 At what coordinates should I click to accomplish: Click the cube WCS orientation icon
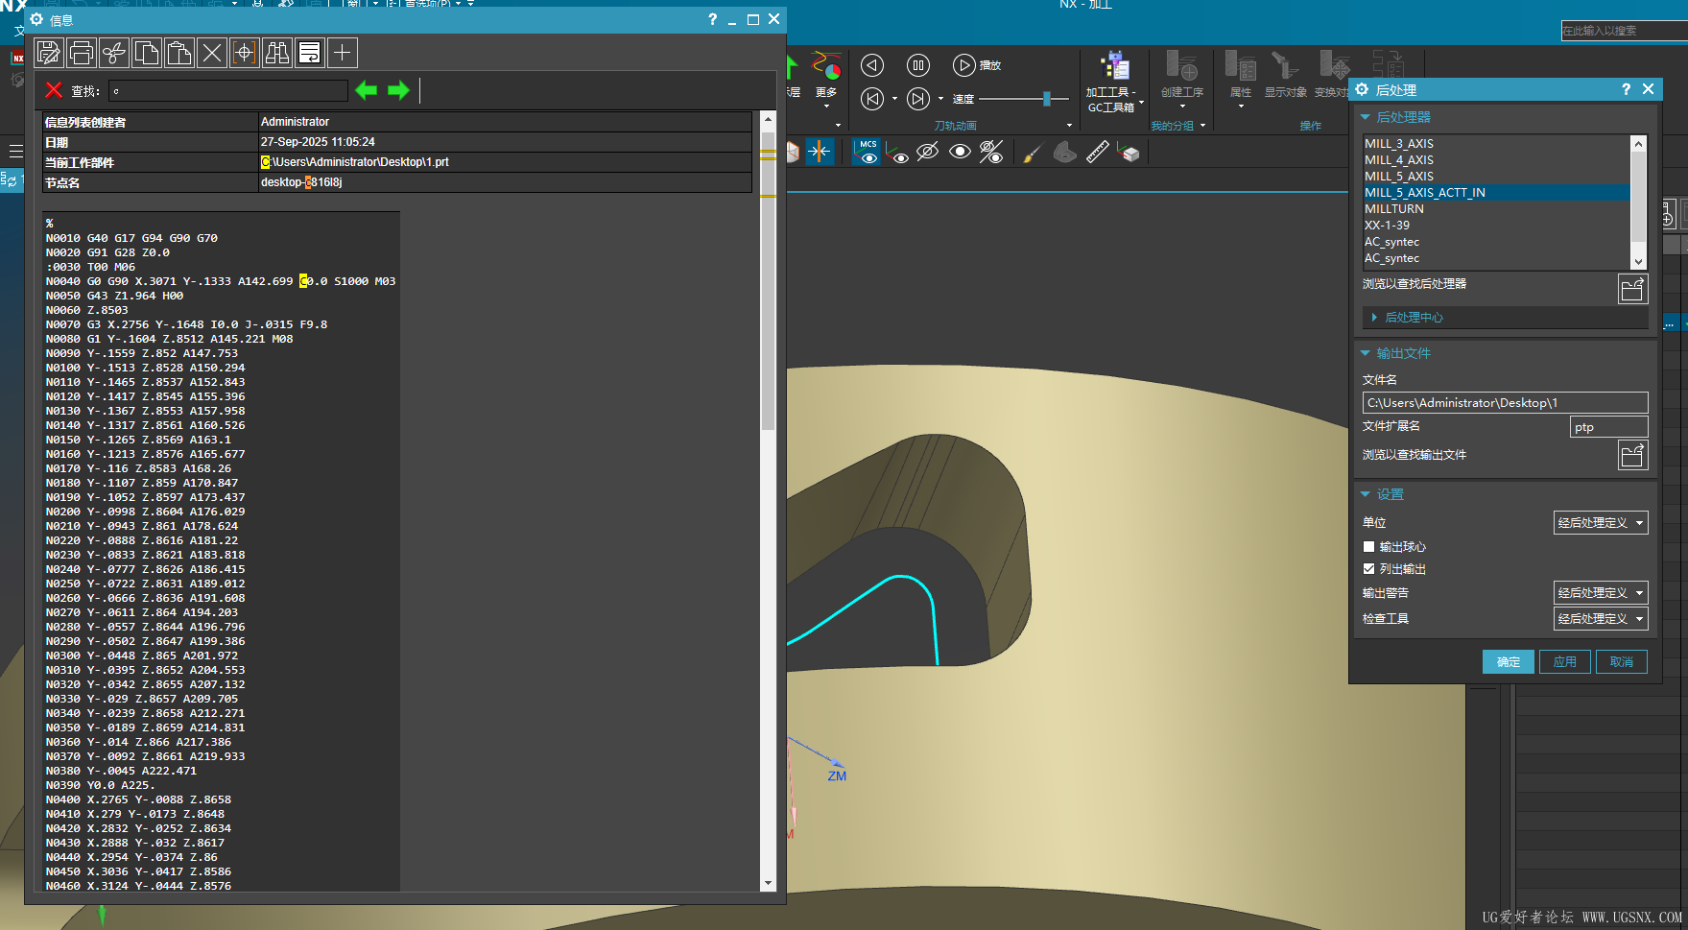coord(1129,153)
